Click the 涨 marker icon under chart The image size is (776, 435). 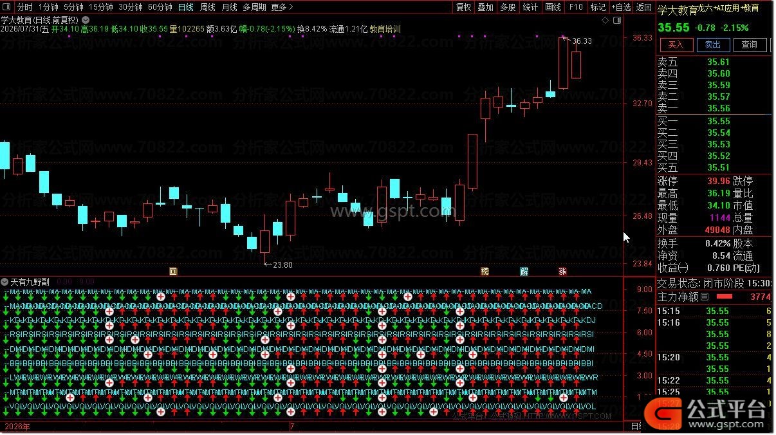(x=563, y=271)
